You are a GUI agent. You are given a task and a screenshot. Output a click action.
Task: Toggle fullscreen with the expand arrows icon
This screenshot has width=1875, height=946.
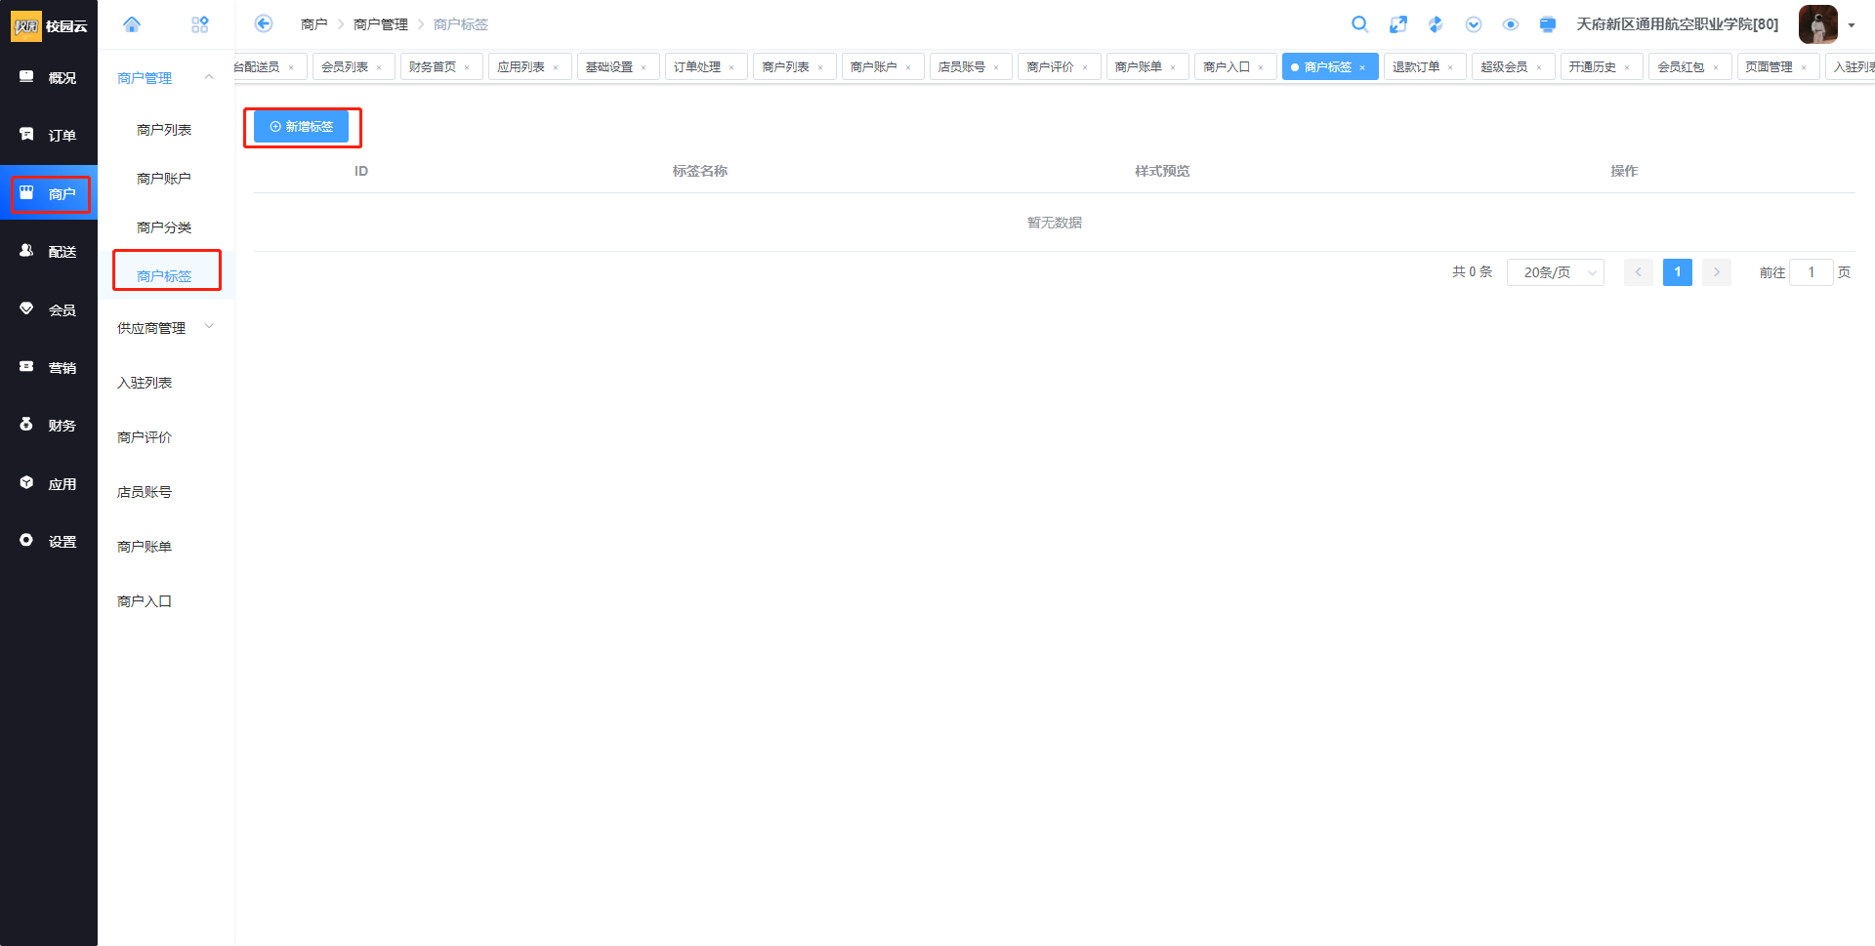click(x=1398, y=24)
